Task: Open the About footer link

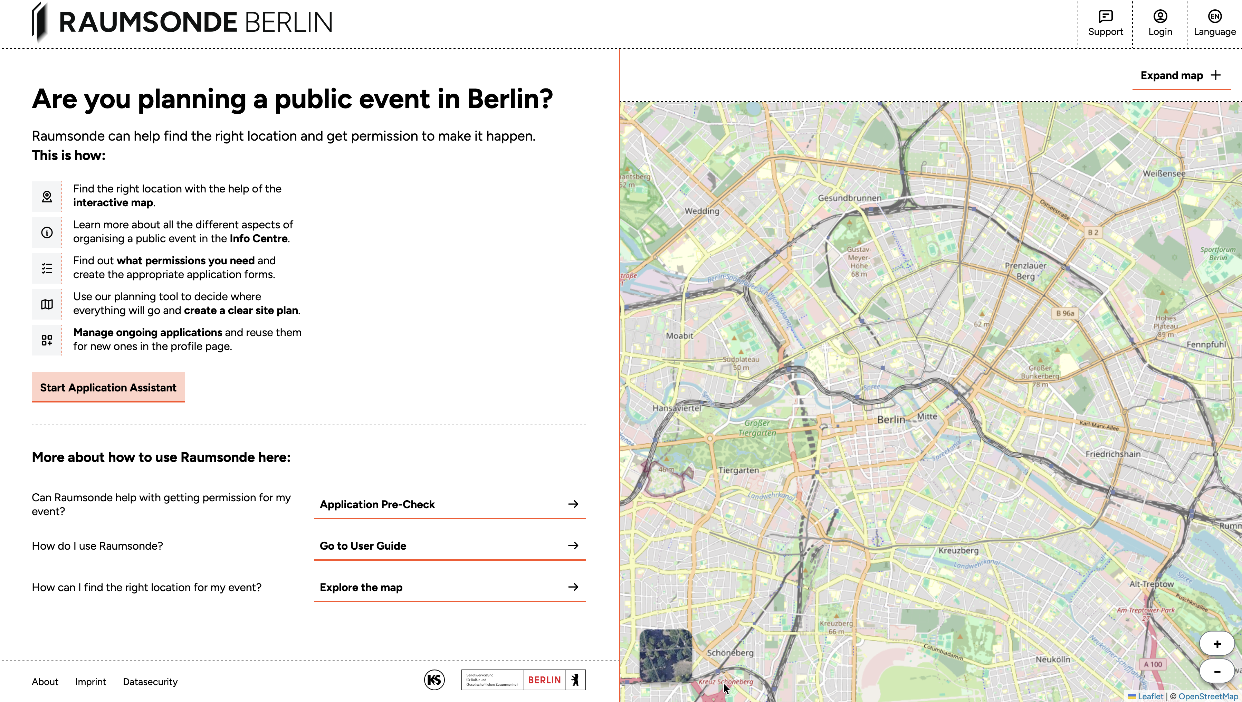Action: pos(45,682)
